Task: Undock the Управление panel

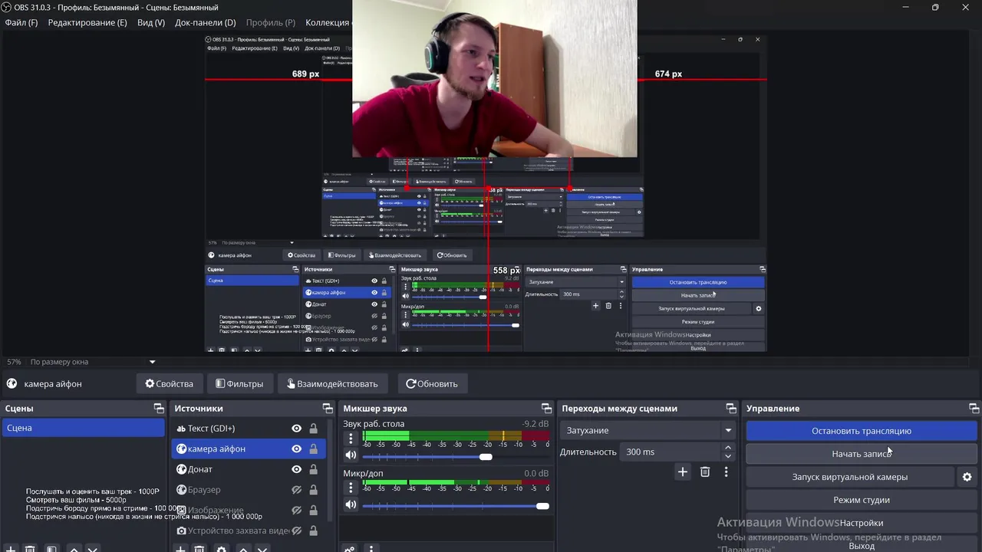Action: (974, 409)
